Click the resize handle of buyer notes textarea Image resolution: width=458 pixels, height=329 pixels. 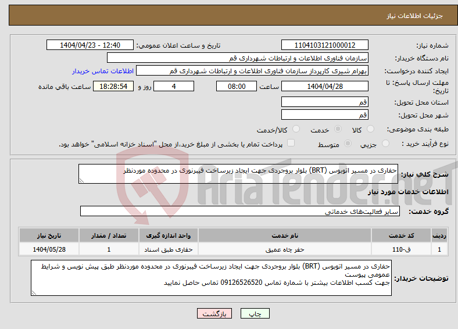click(34, 293)
